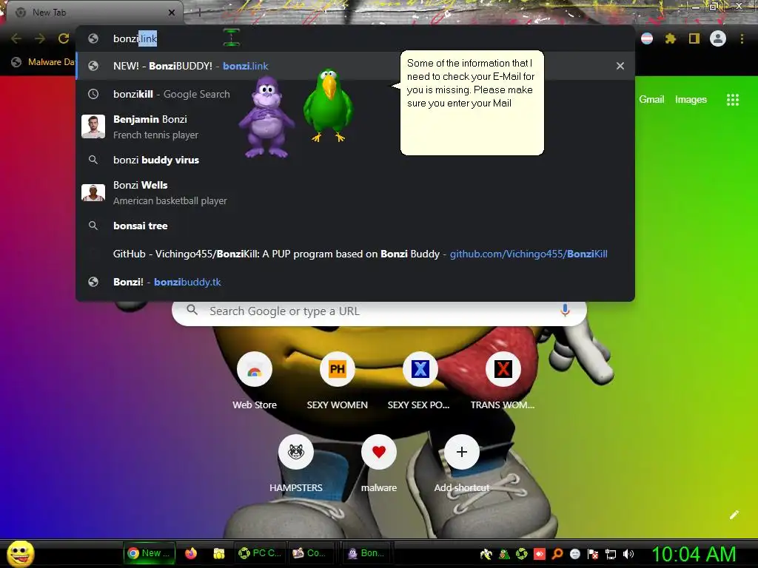The height and width of the screenshot is (568, 758).
Task: Open Images link
Action: [x=691, y=100]
